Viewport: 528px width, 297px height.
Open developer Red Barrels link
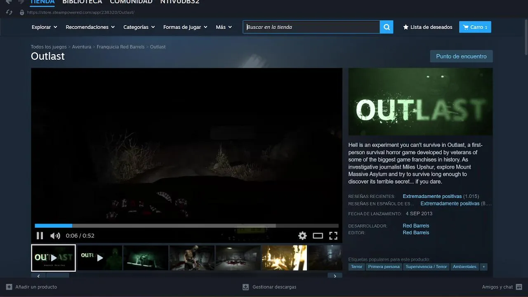click(x=416, y=226)
